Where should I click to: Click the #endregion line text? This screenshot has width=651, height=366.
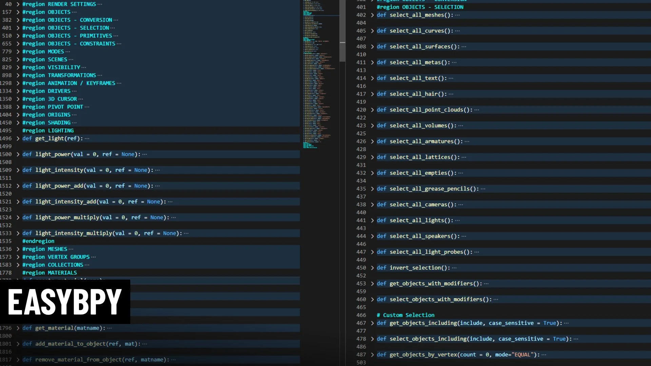38,241
